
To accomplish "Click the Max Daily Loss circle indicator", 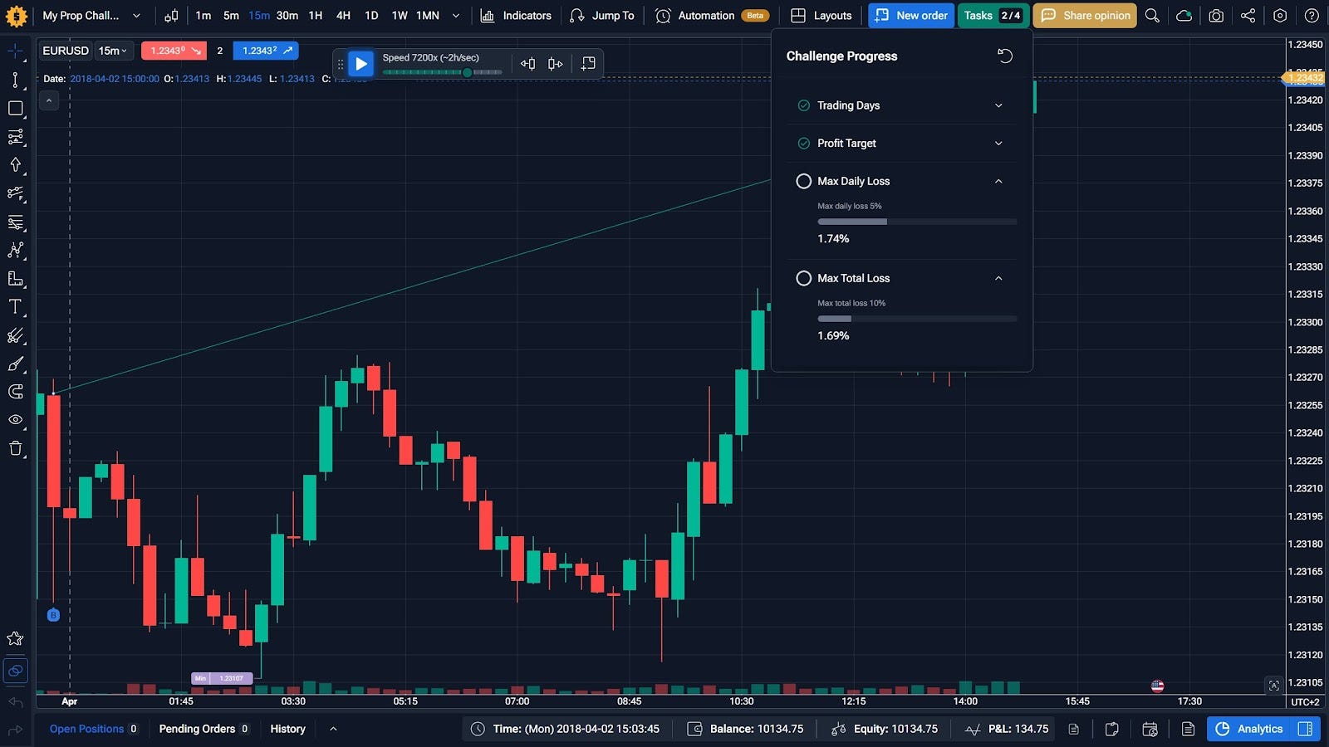I will 803,181.
